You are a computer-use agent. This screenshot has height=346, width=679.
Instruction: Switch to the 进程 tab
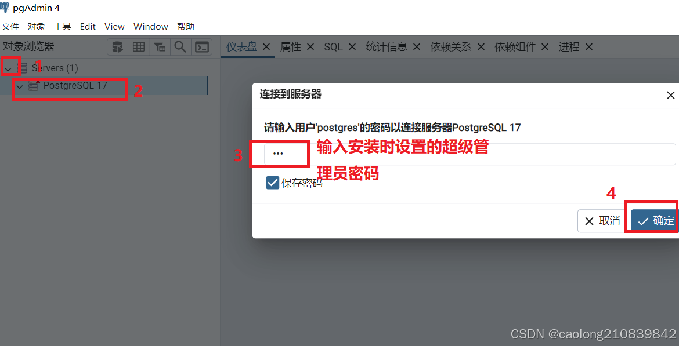[x=569, y=47]
